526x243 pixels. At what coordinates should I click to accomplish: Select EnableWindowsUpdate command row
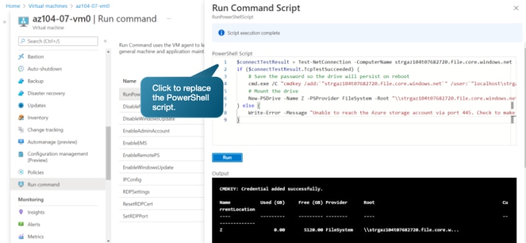(162, 167)
